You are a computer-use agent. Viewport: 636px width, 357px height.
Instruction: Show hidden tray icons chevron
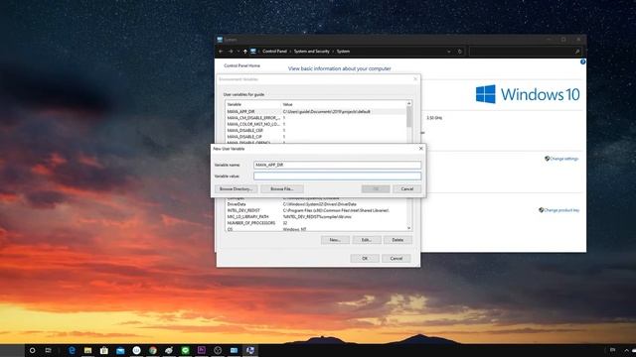pos(627,350)
